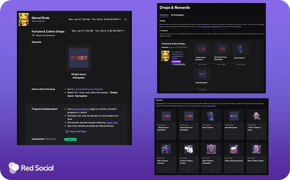Screen dimensions: 290x180
Task: Open Learn more link in Claimed section
Action: coord(211,106)
